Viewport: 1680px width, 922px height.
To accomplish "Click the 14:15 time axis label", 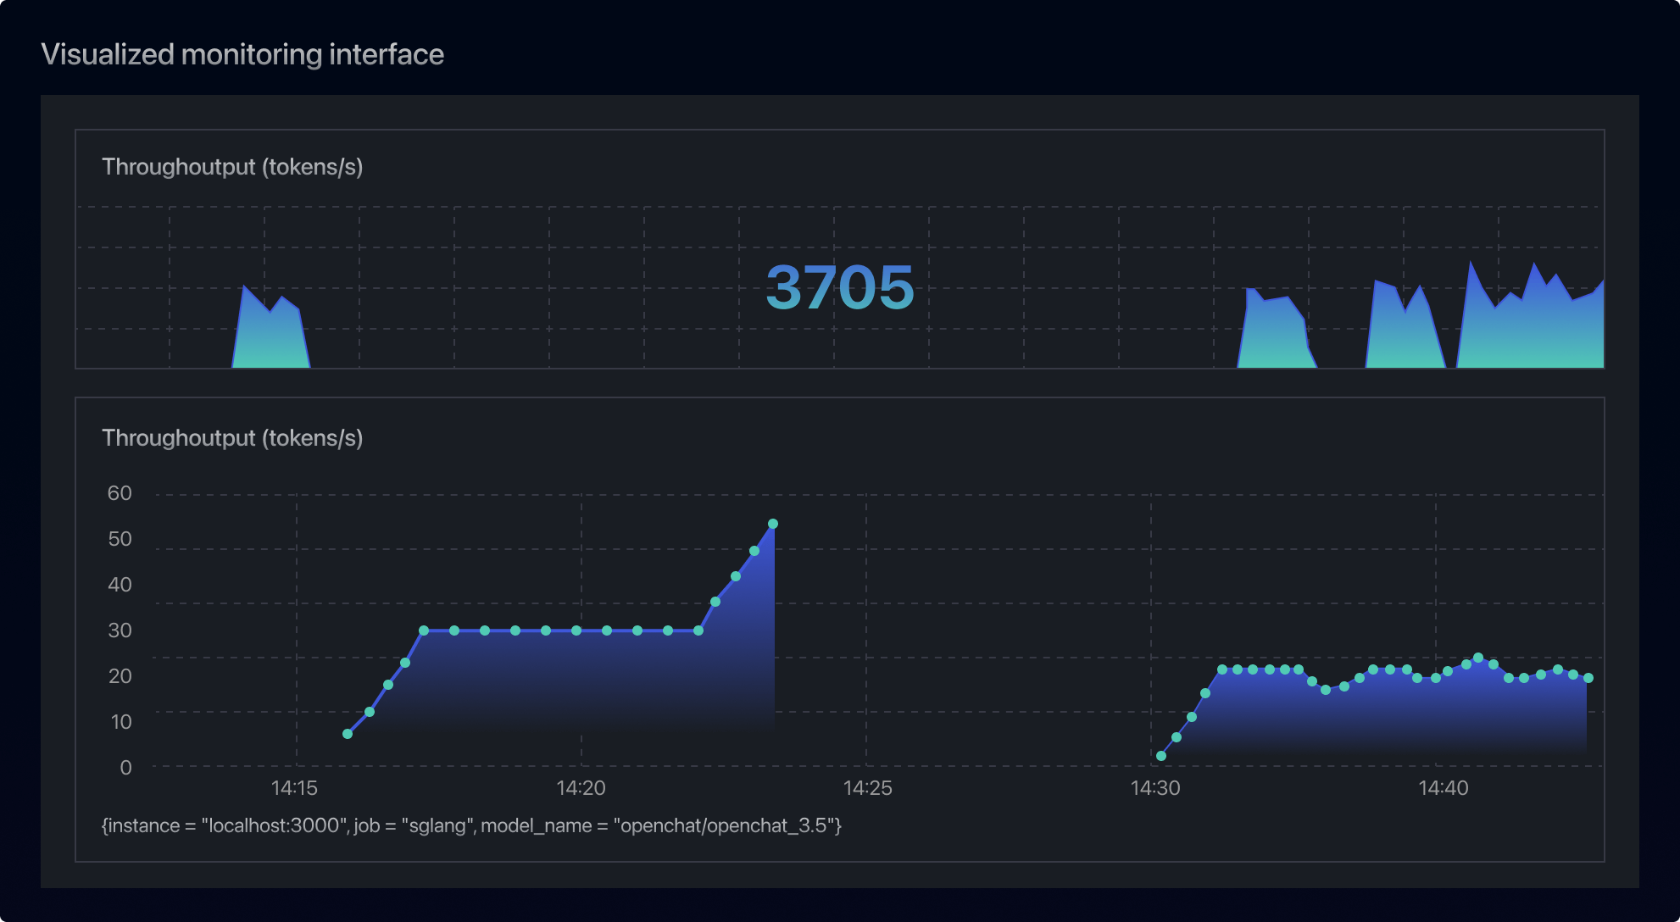I will point(294,788).
